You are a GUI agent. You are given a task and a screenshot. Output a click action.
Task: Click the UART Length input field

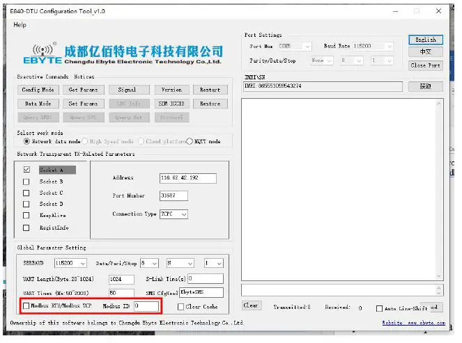122,279
